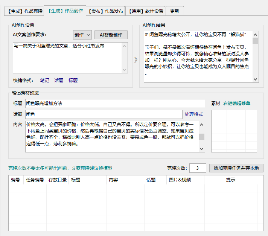Click inside the 内容 text area
Screen dimensions: 268x236
[112, 137]
